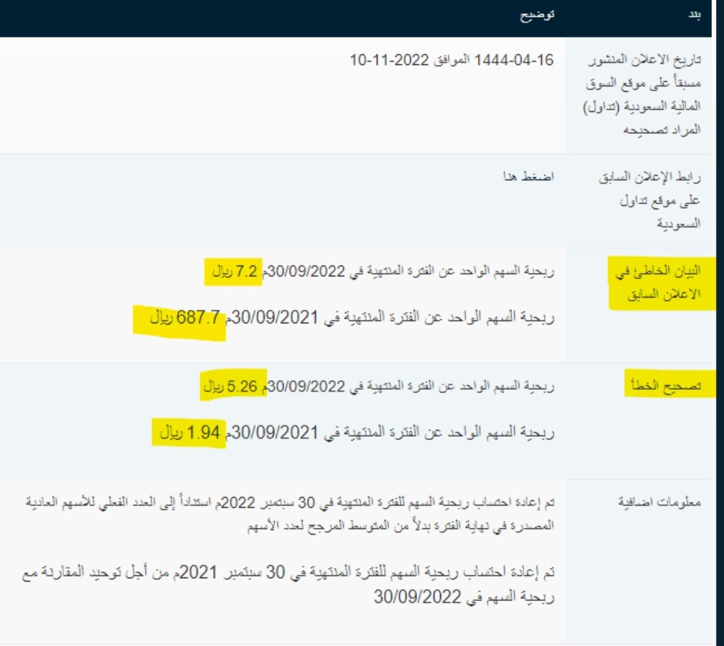This screenshot has width=724, height=646.
Task: Click the corrected value 1.94 ريال
Action: [x=190, y=433]
